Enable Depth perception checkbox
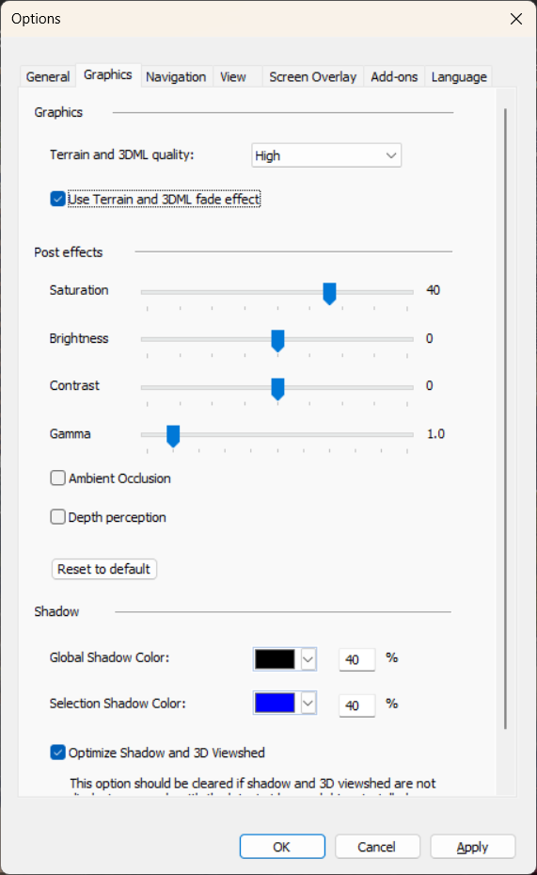The image size is (537, 875). 58,517
